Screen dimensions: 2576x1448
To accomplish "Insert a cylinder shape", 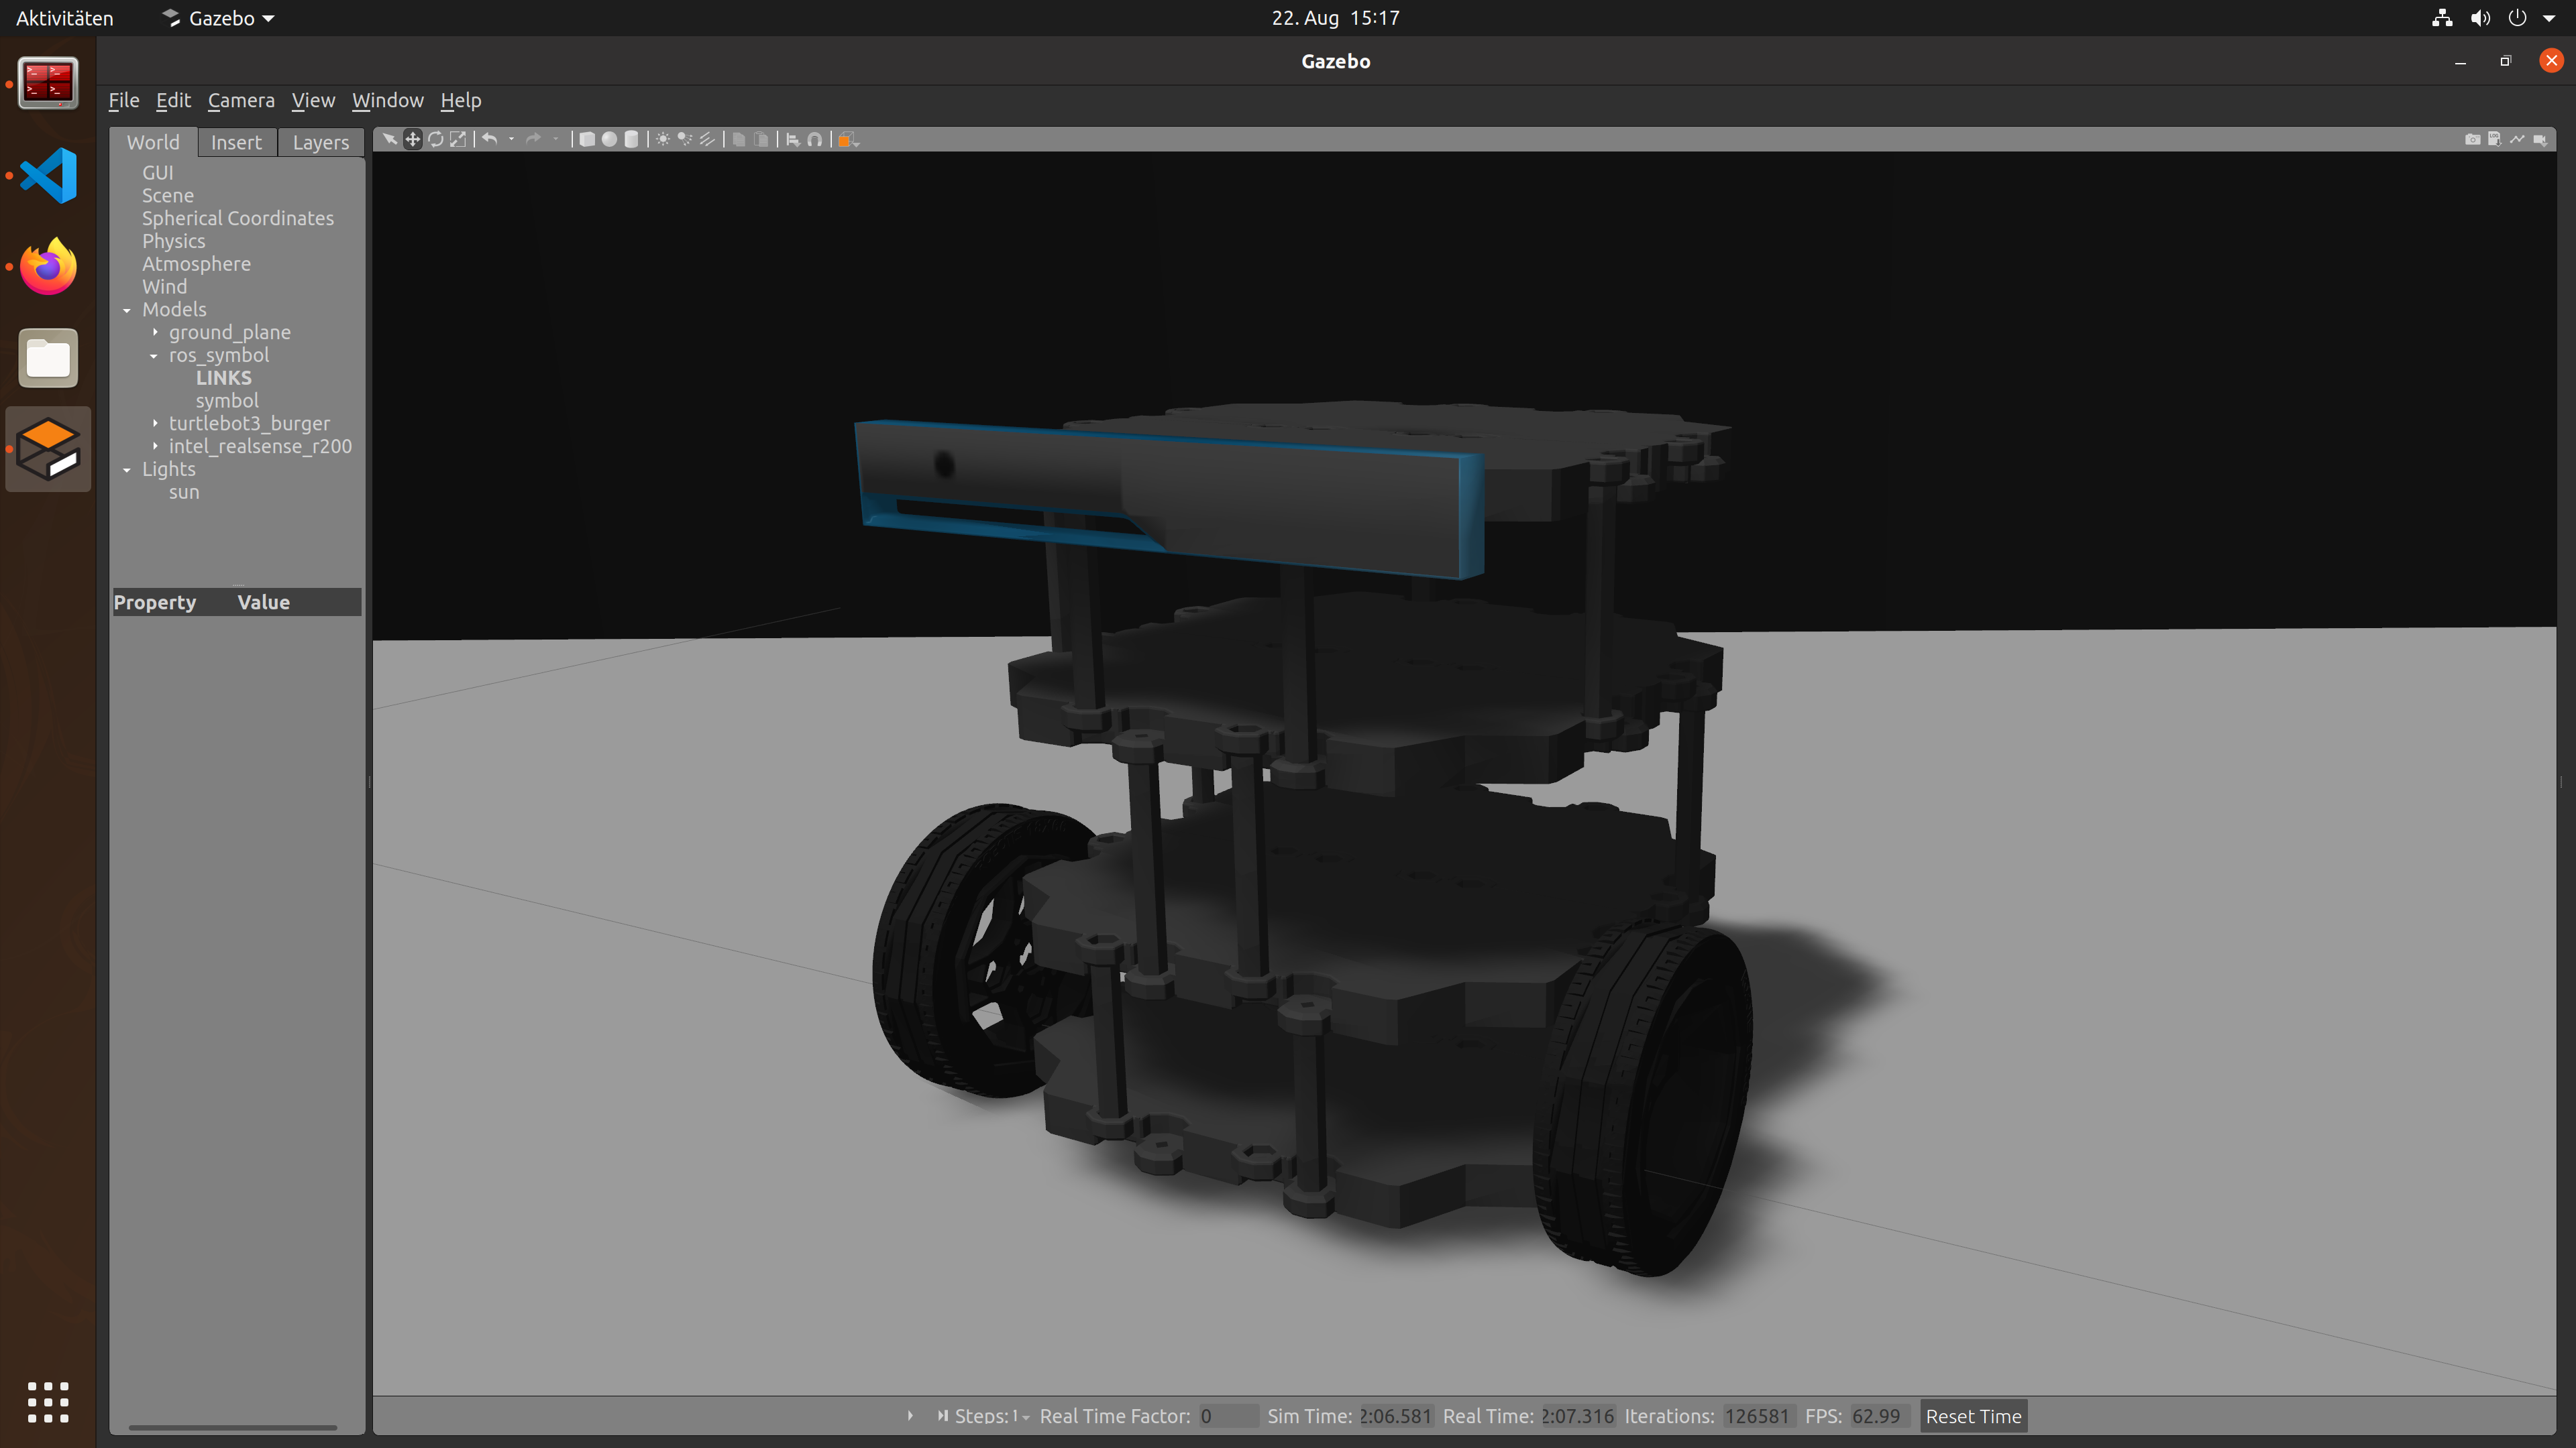I will tap(631, 140).
